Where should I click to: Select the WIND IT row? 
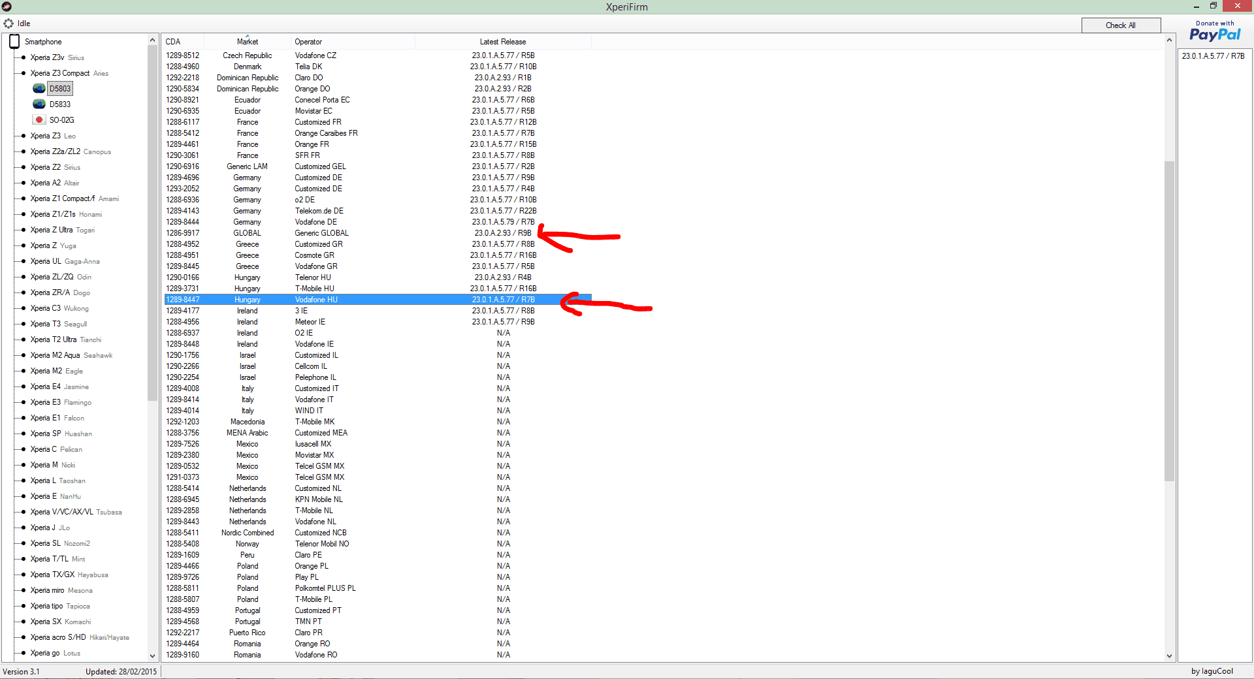tap(378, 411)
